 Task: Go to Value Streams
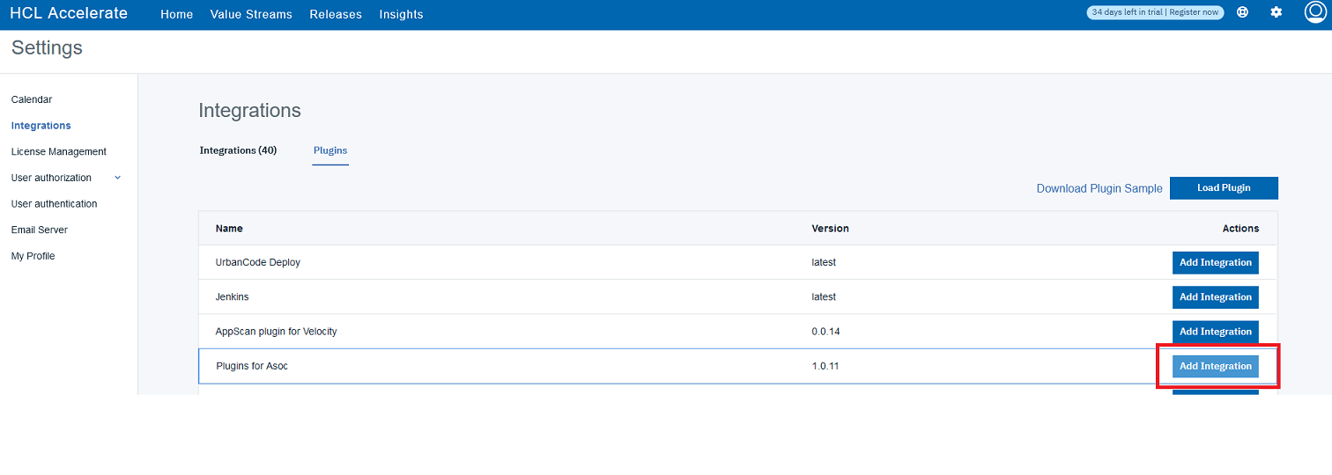(251, 14)
